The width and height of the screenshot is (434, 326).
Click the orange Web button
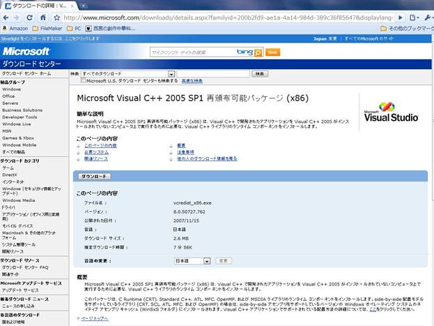point(272,52)
